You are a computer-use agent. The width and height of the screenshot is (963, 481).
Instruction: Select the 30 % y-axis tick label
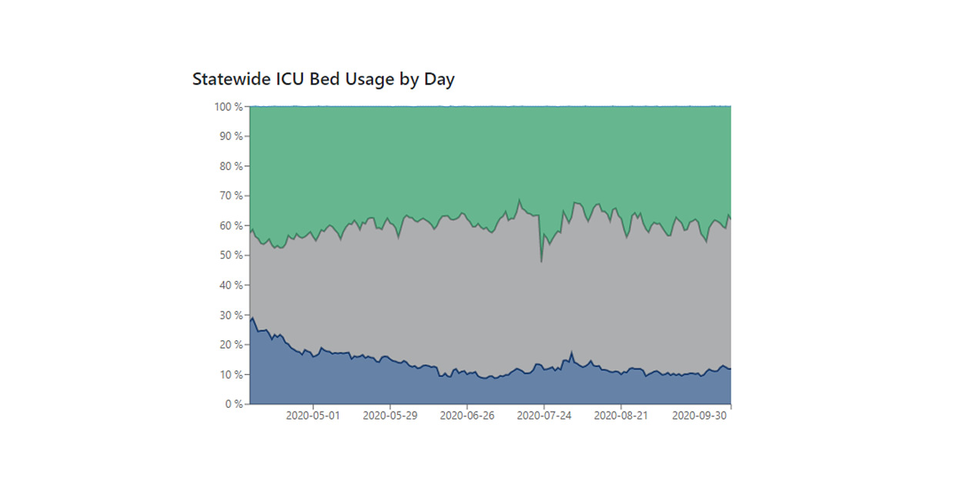click(x=230, y=316)
